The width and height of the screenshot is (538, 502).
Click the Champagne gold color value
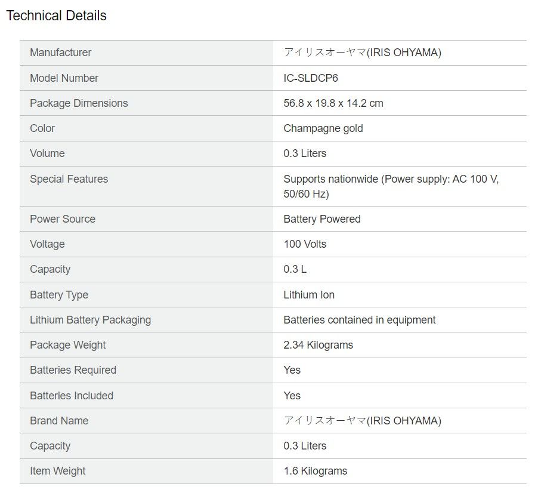click(323, 128)
